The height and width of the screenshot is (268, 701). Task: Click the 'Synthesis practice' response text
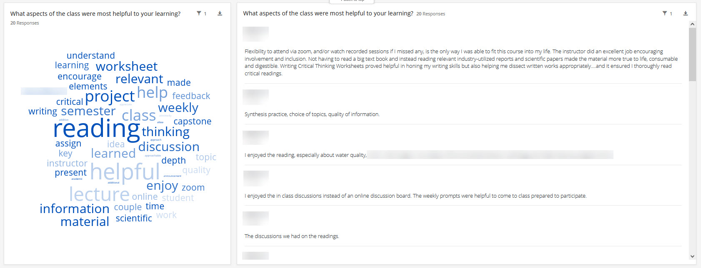point(312,114)
